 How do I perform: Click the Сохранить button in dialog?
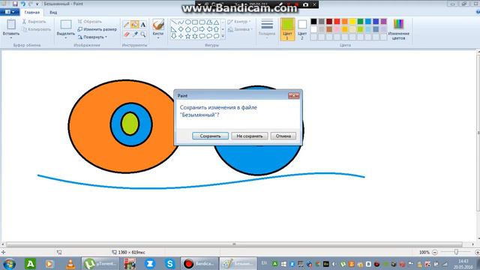210,136
